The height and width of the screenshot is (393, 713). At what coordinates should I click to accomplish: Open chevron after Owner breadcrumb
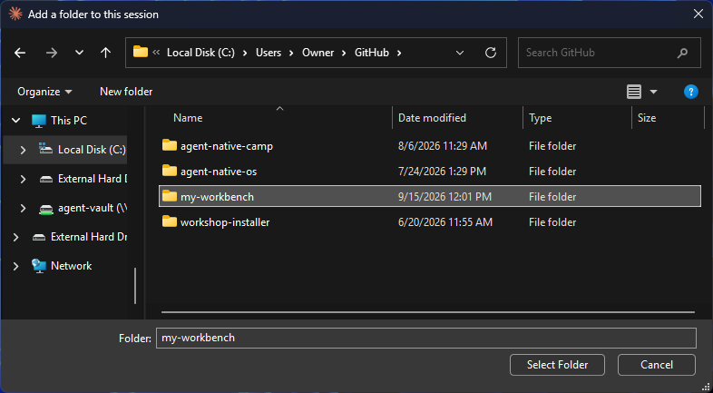344,53
